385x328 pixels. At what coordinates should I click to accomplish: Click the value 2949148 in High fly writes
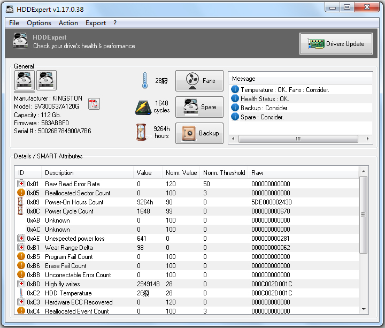(148, 284)
